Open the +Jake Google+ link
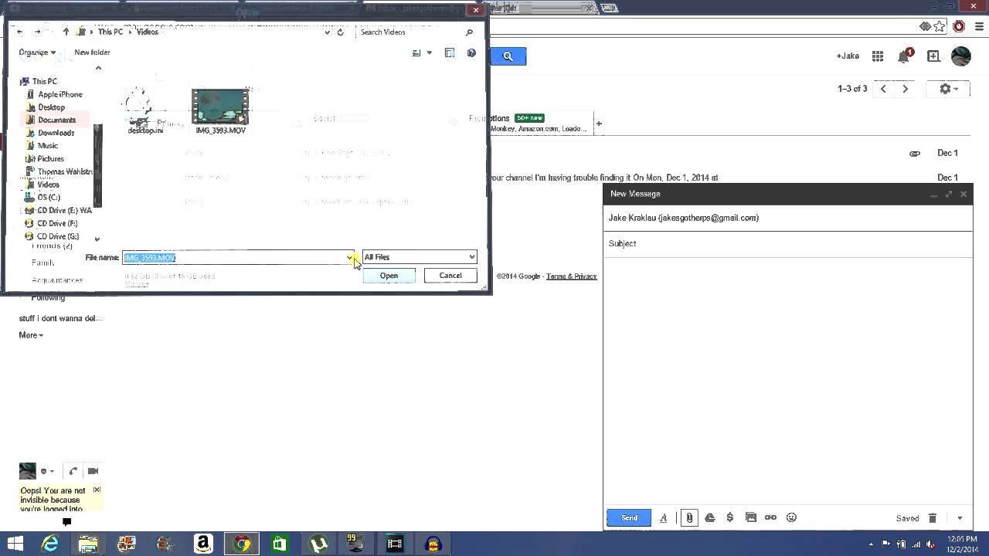The height and width of the screenshot is (556, 989). pyautogui.click(x=848, y=56)
